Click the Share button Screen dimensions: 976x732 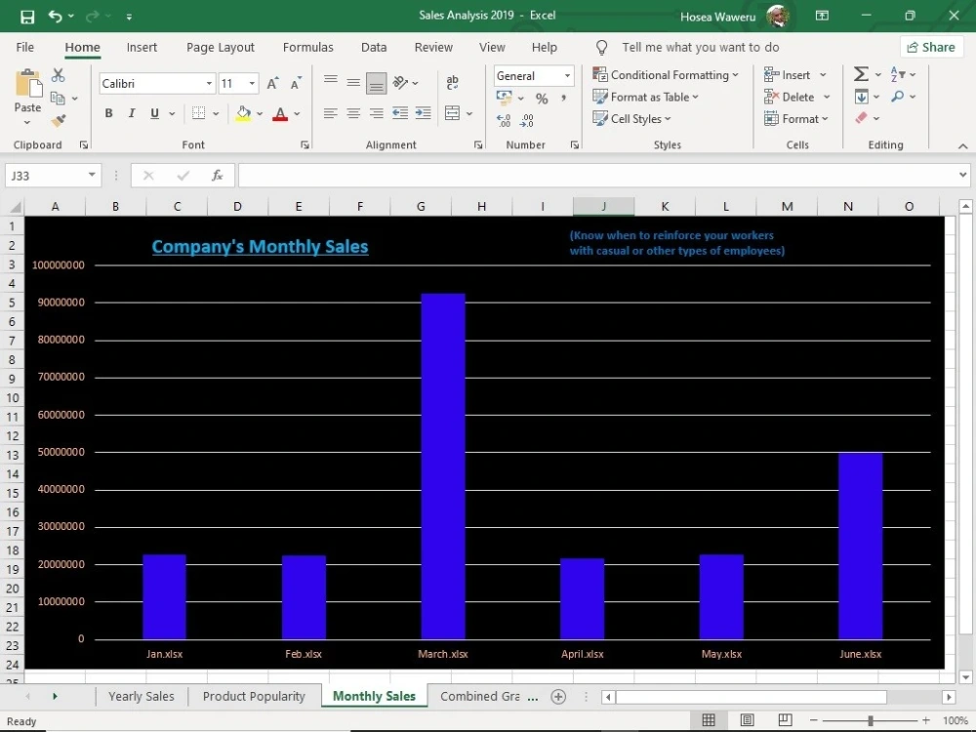(x=931, y=47)
